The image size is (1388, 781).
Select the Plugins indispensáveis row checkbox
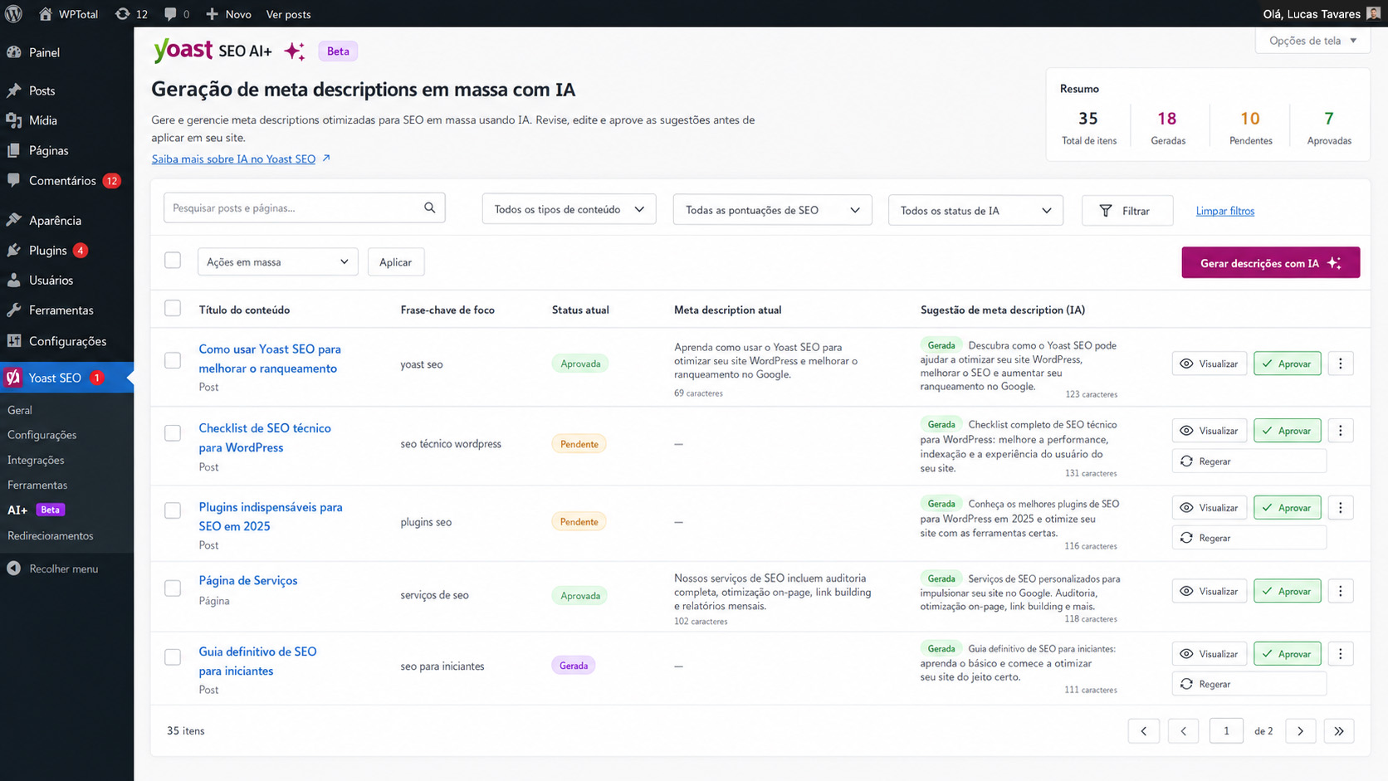[x=173, y=510]
